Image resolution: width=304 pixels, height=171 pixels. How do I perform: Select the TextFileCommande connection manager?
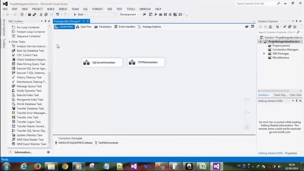click(106, 142)
